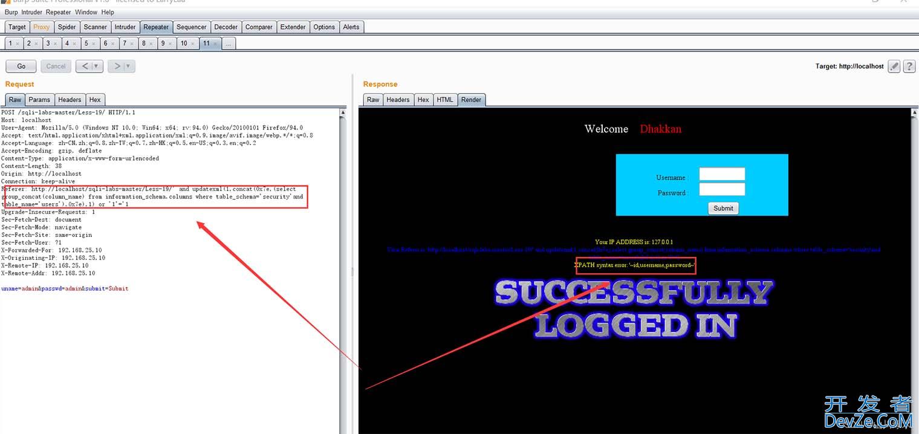
Task: Switch to the Intruder tool tab
Action: point(125,27)
